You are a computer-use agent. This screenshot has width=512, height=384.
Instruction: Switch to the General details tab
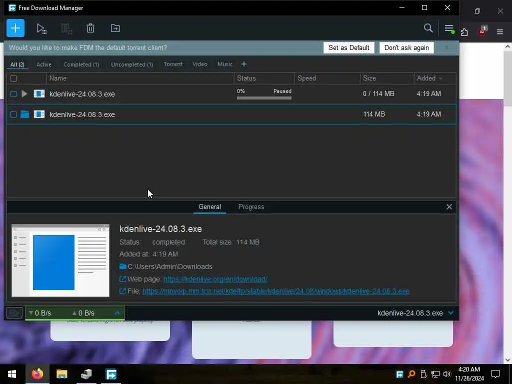pos(209,206)
